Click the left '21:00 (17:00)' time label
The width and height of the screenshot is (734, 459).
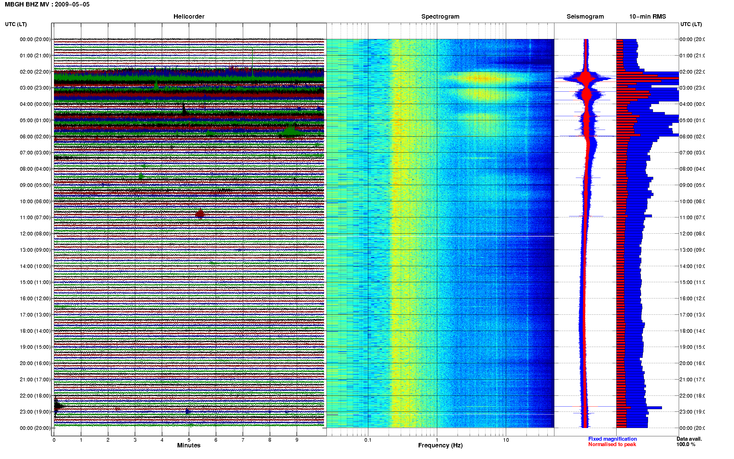pyautogui.click(x=35, y=379)
